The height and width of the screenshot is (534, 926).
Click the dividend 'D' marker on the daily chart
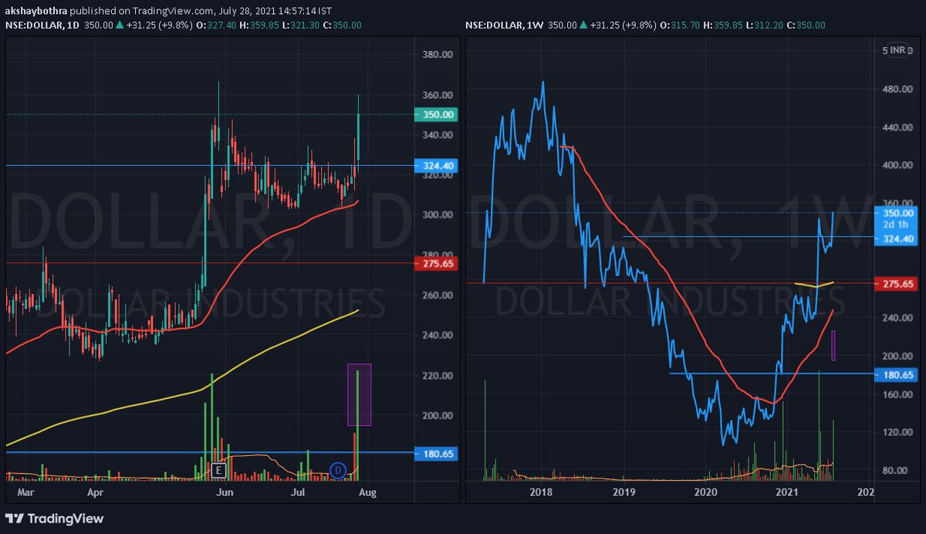tap(337, 469)
